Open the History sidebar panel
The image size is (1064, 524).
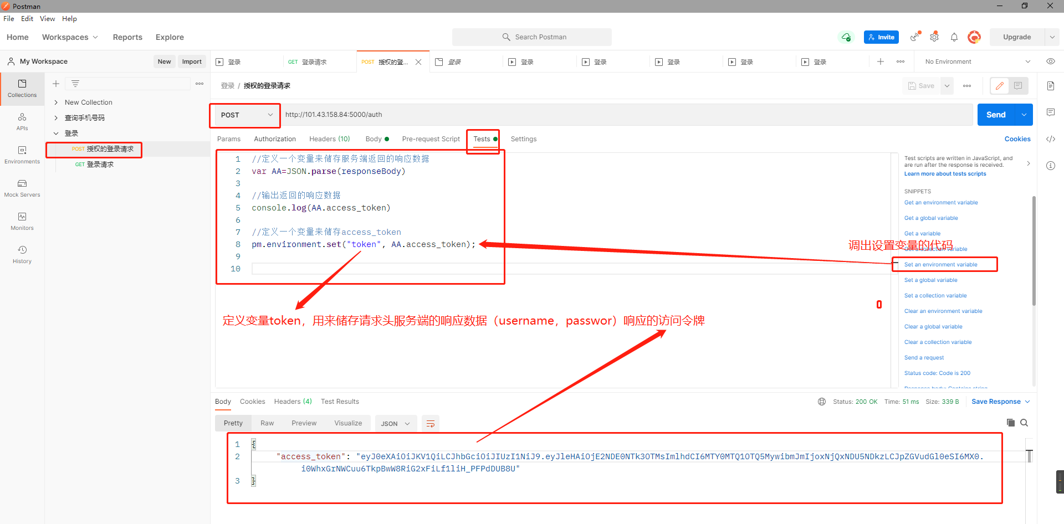coord(22,255)
